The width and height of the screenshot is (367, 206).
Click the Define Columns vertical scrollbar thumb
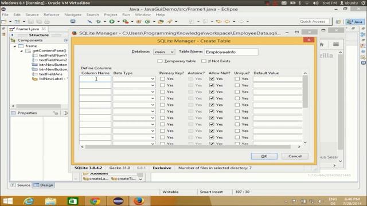(305, 92)
